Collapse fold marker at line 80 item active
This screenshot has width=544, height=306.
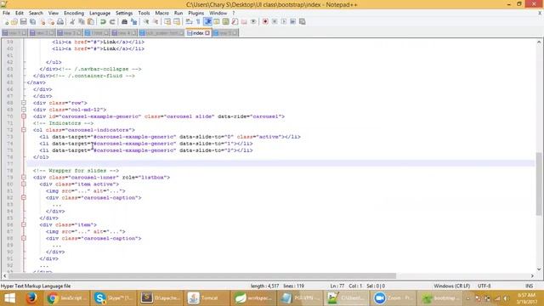tap(24, 184)
